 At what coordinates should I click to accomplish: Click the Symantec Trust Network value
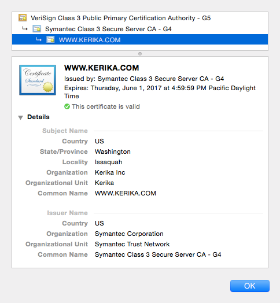tap(132, 244)
